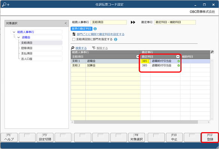This screenshot has height=149, width=219.
Task: Click the F10 中止 button
Action: pos(174,137)
